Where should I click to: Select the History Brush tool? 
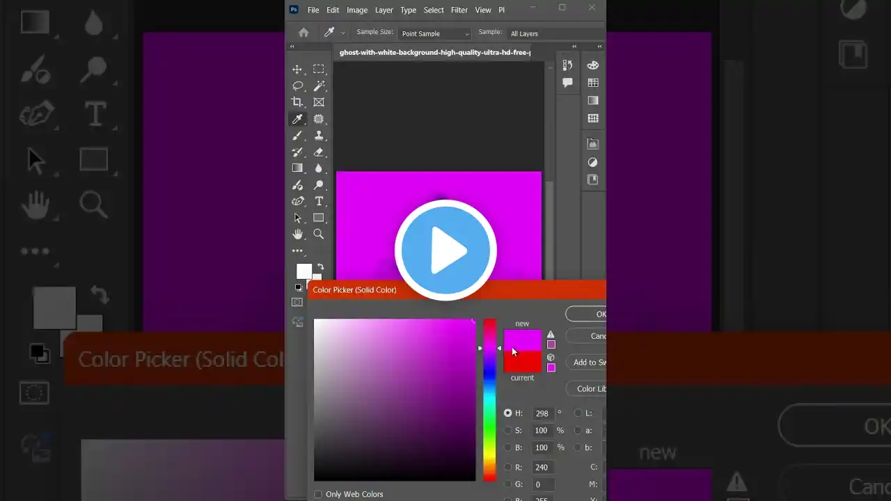297,152
